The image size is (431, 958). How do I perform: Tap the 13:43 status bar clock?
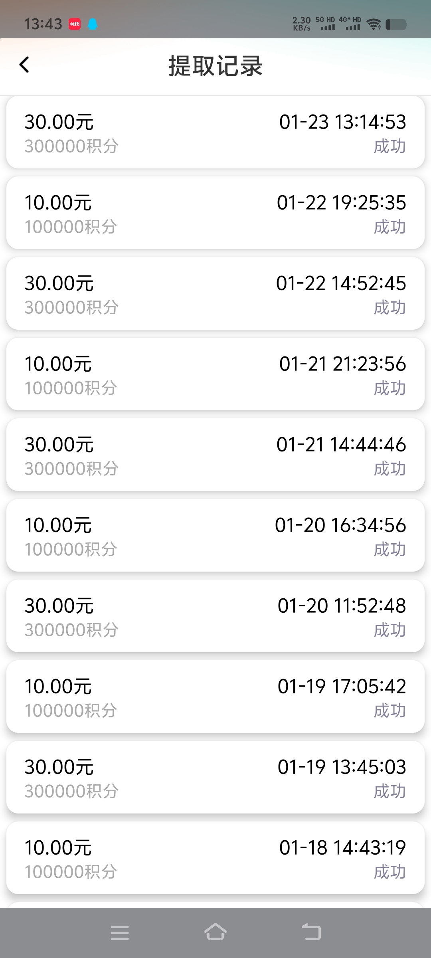tap(43, 24)
